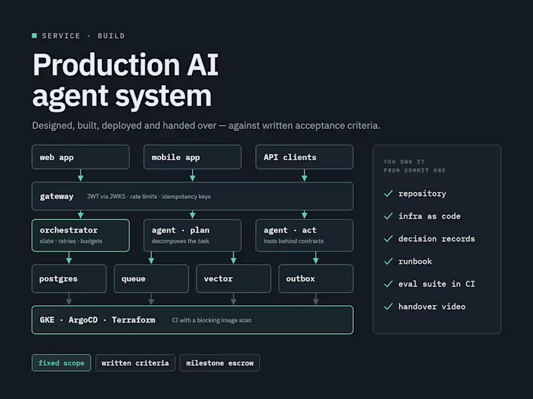Click the outbox box
The width and height of the screenshot is (533, 399).
316,279
